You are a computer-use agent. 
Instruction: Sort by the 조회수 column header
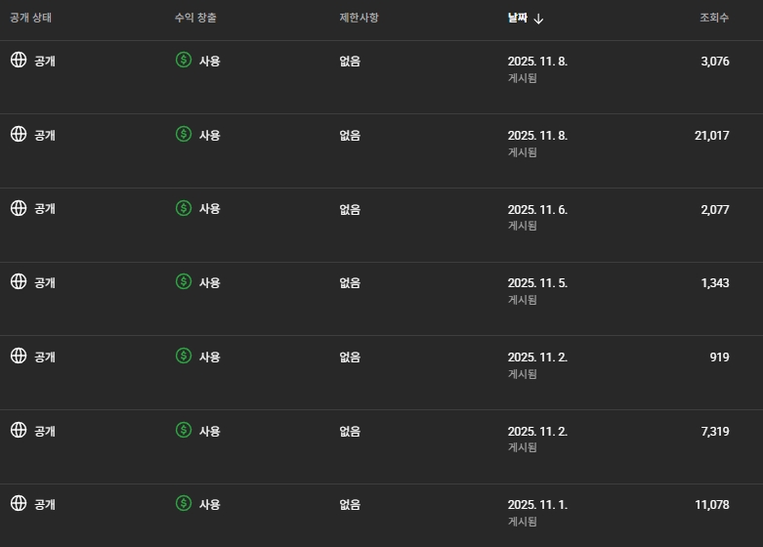point(714,19)
